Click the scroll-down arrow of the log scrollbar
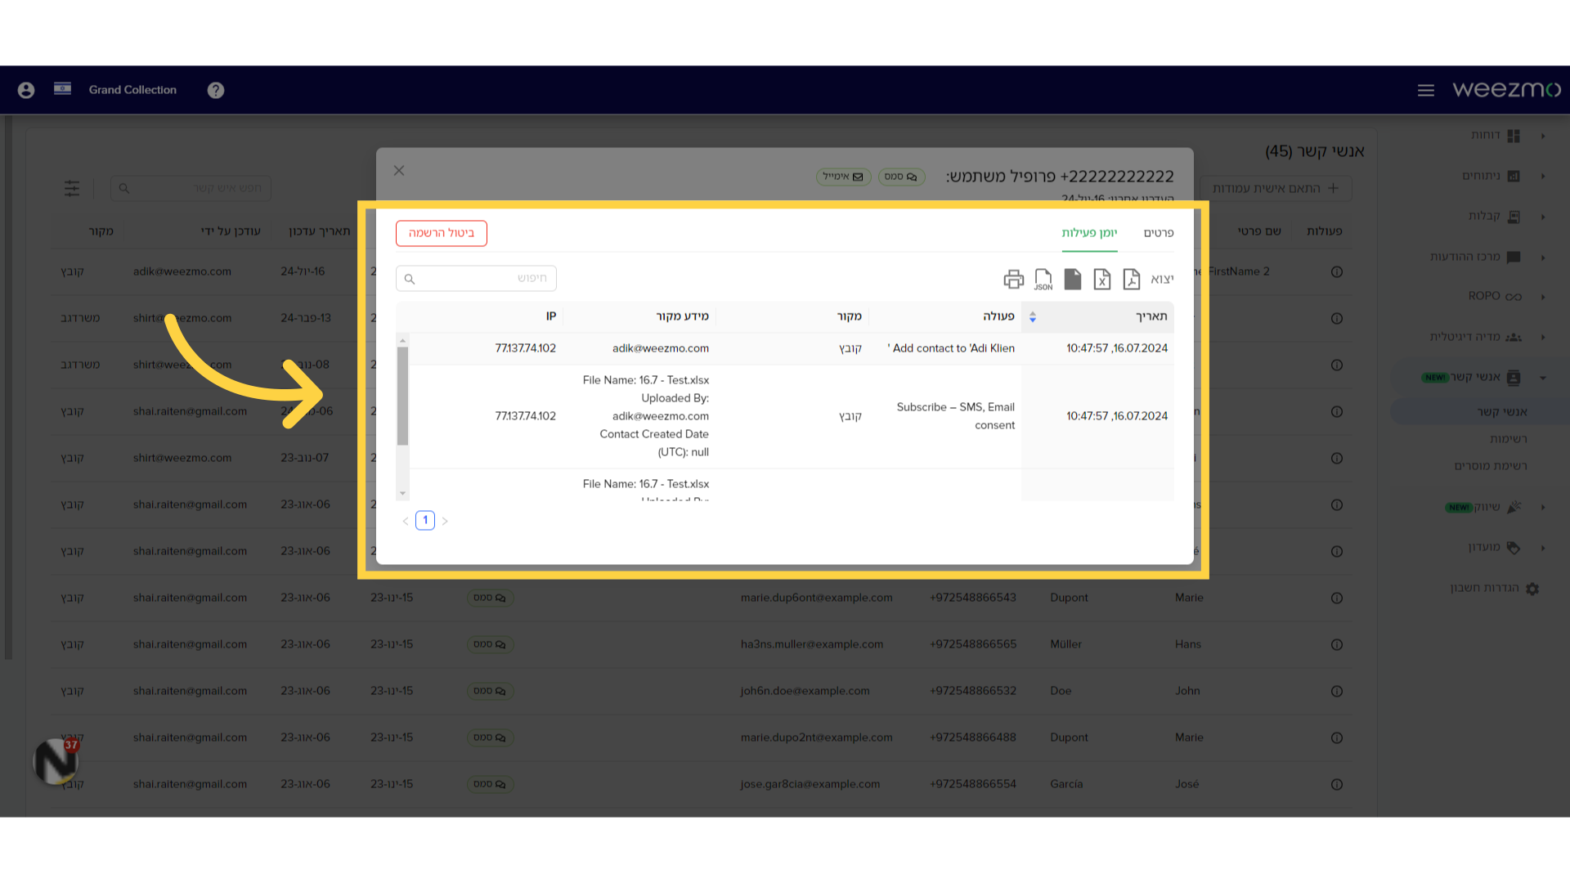The height and width of the screenshot is (883, 1570). click(x=402, y=494)
